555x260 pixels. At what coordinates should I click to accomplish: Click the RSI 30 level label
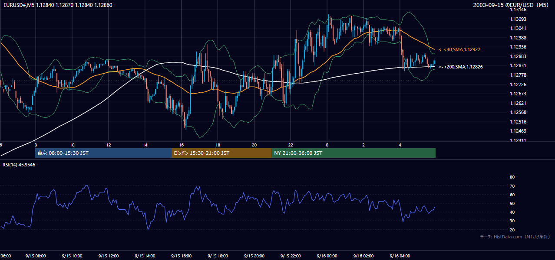pos(512,221)
